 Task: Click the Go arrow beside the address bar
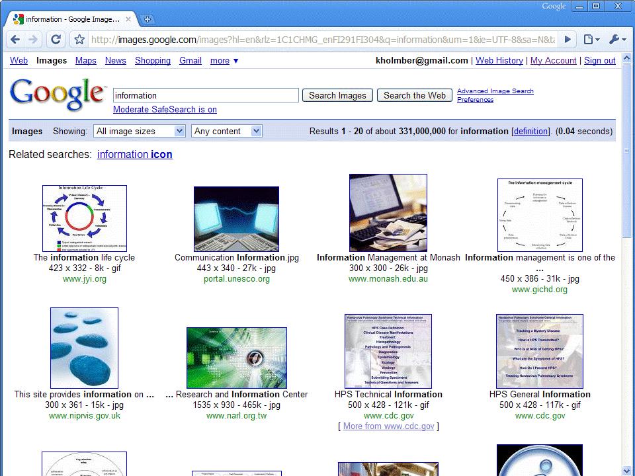coord(568,39)
